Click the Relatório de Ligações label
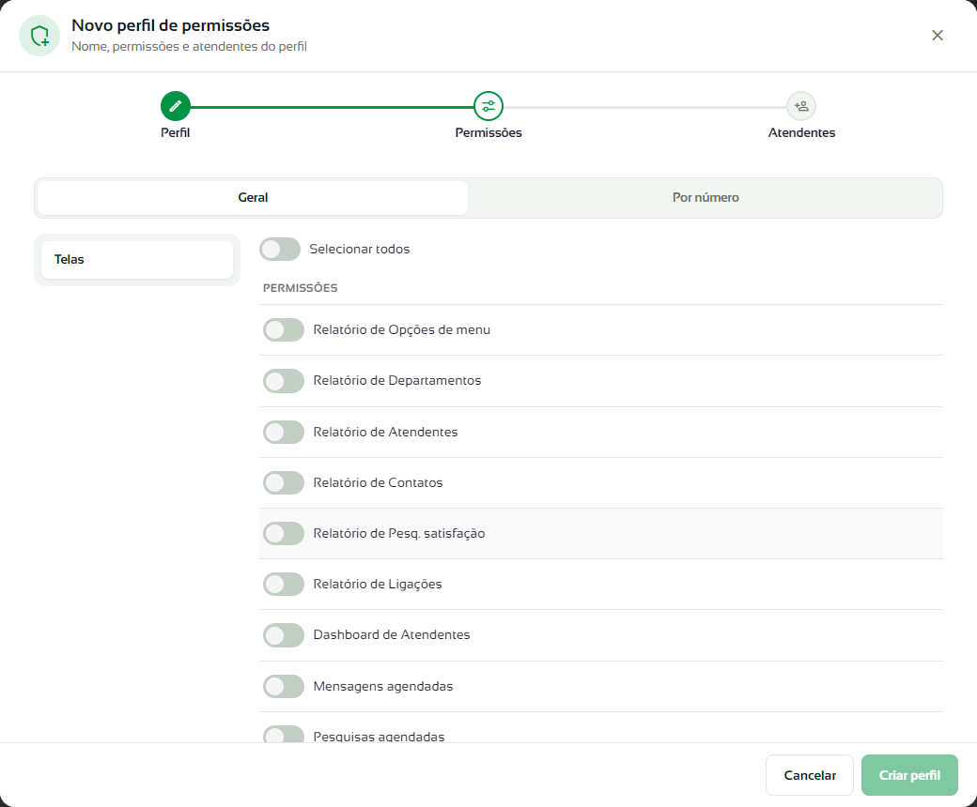The width and height of the screenshot is (977, 807). [x=378, y=585]
